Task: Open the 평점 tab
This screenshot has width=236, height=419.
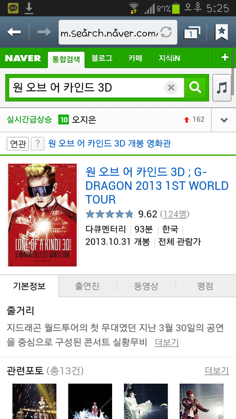Action: [x=205, y=286]
